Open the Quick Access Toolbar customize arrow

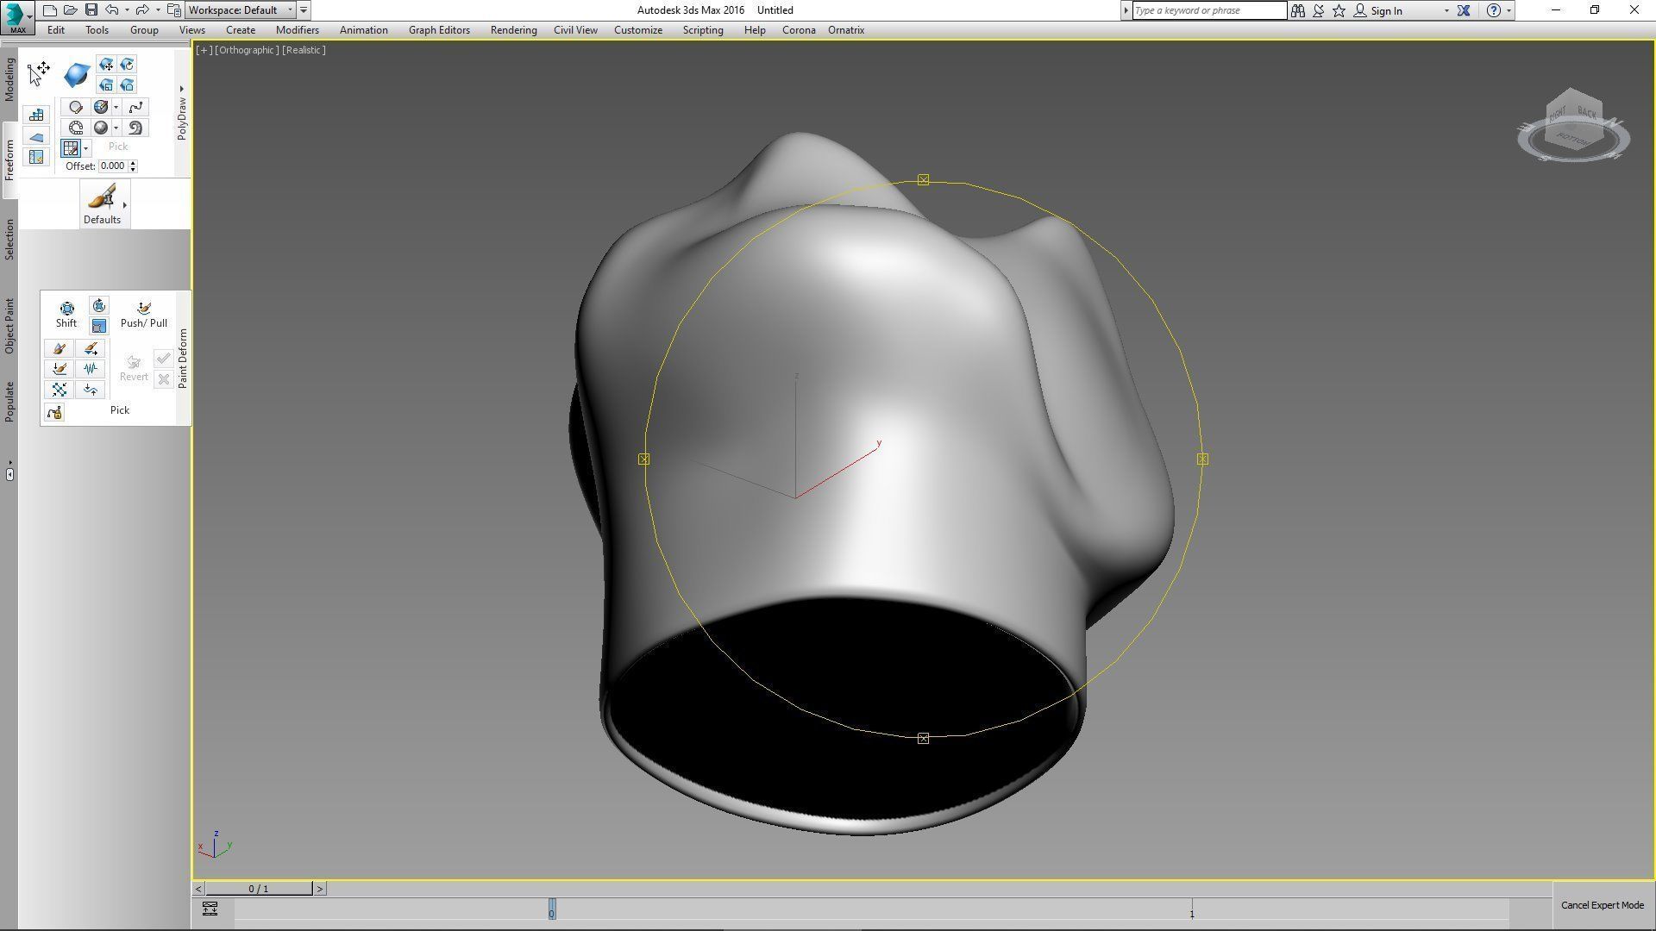tap(304, 10)
